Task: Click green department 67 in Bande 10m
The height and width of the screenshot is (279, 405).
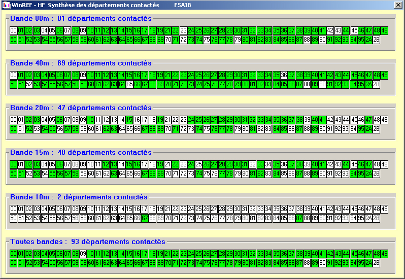Action: (145, 218)
